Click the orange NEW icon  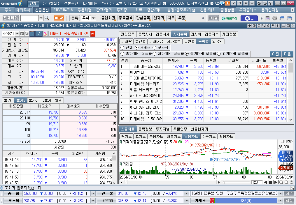(x=59, y=18)
